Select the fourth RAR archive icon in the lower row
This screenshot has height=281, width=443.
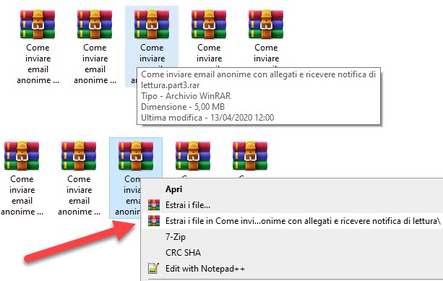pyautogui.click(x=193, y=156)
